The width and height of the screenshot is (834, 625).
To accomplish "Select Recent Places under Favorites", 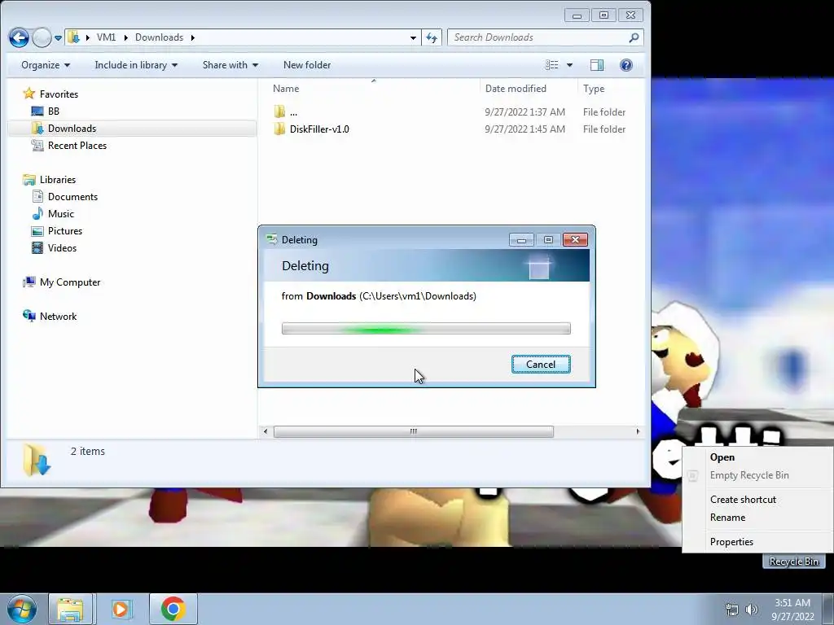I will pos(77,146).
